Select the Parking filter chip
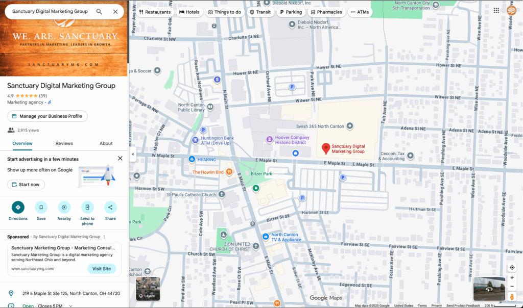 click(x=291, y=12)
